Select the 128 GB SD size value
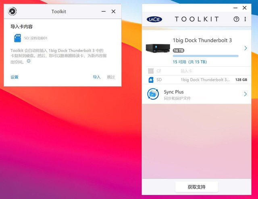Viewport: 258px width, 199px height. pos(241,80)
